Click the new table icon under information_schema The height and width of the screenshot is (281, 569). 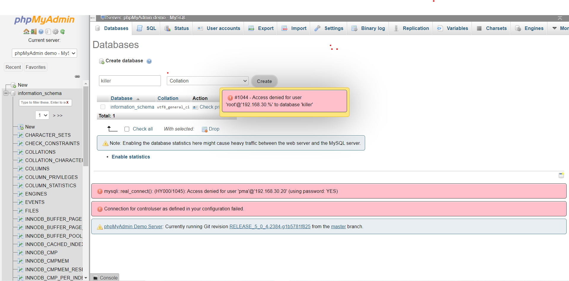click(20, 127)
